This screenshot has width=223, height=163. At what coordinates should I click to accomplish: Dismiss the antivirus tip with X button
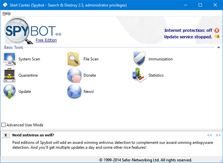click(6, 135)
